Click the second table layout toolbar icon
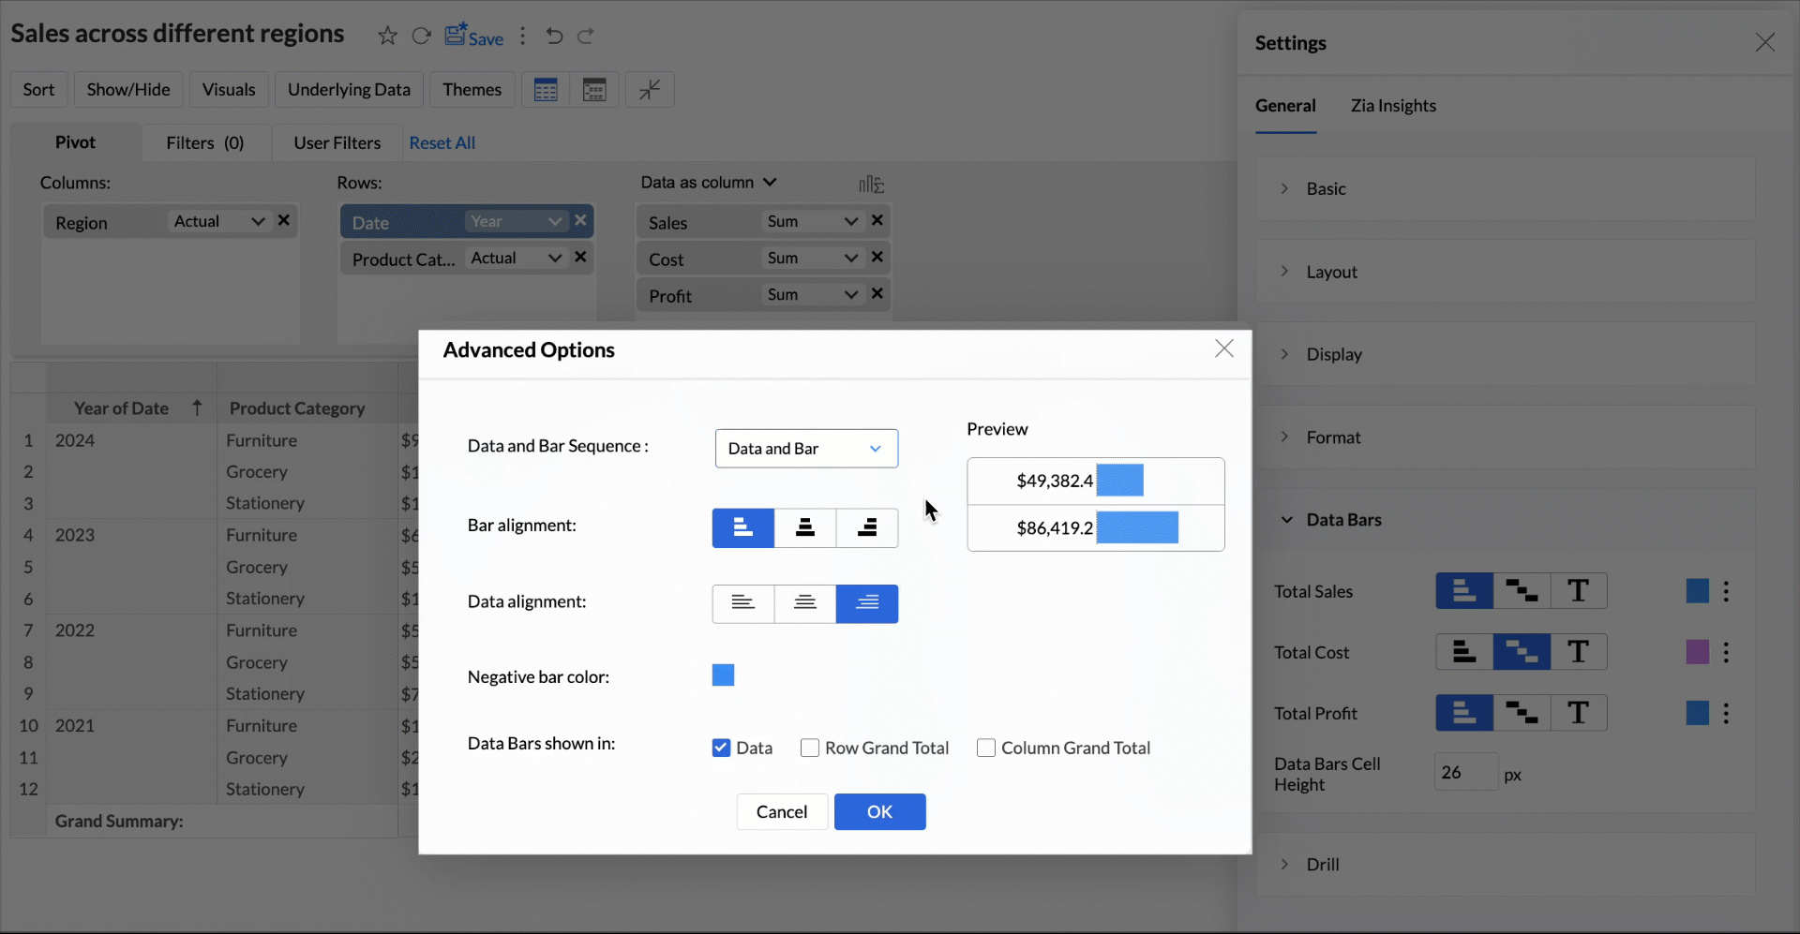 [594, 90]
